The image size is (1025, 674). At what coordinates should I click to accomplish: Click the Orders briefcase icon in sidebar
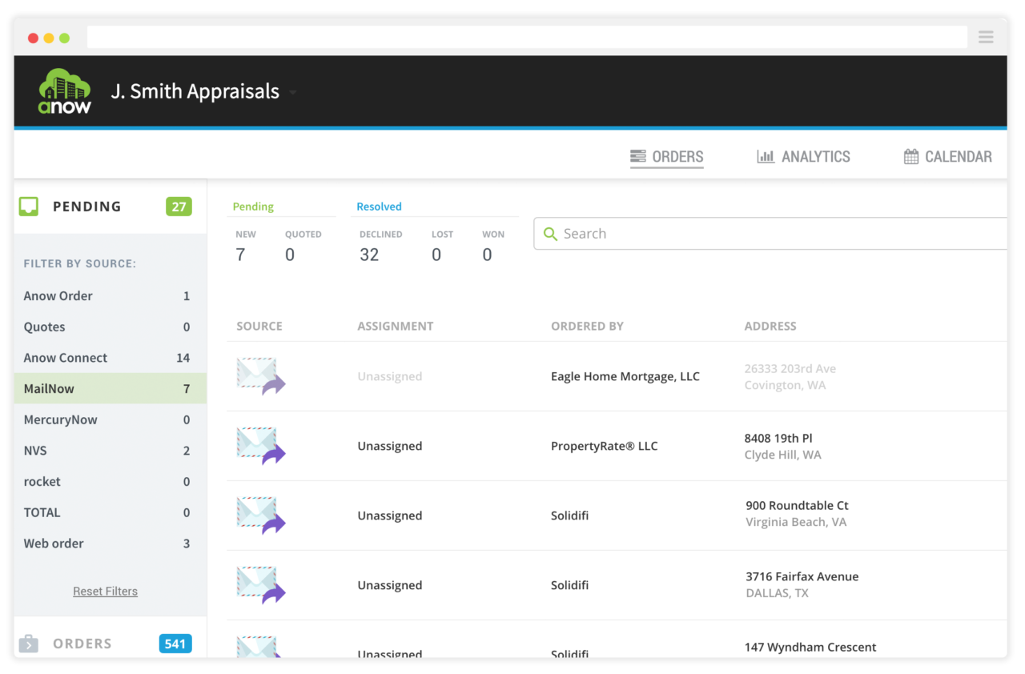[x=29, y=644]
